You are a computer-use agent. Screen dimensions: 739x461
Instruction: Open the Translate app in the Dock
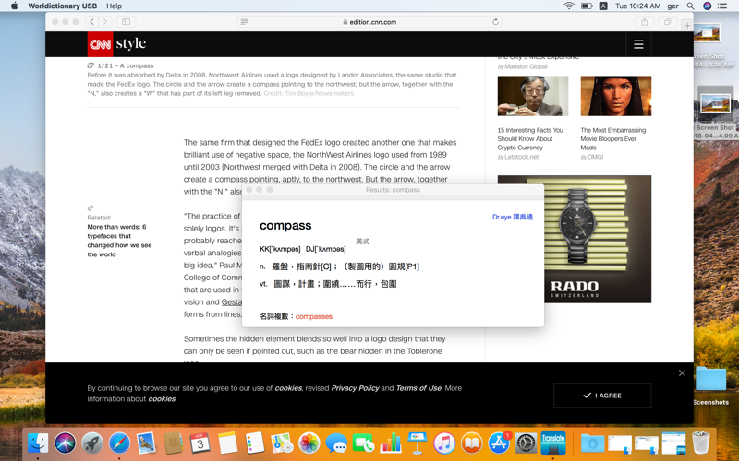tap(553, 443)
